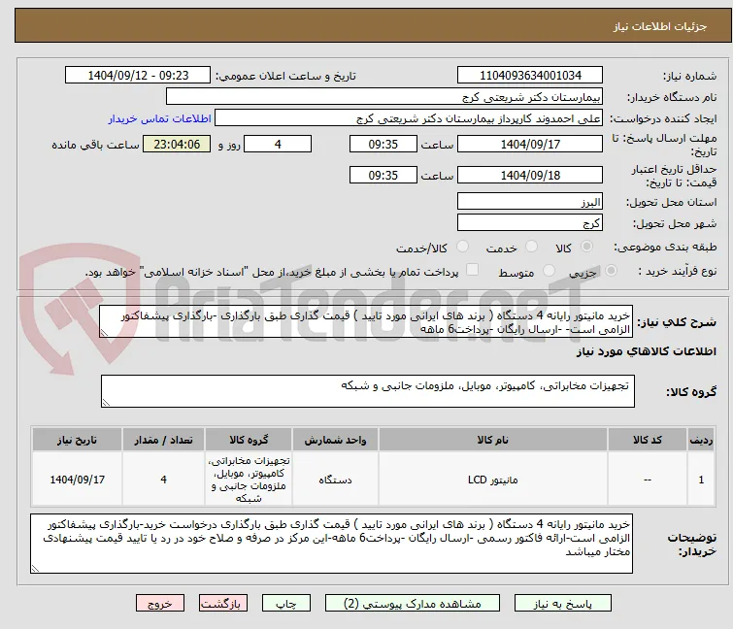
Task: Click the گروه کالا textarea
Action: (368, 391)
